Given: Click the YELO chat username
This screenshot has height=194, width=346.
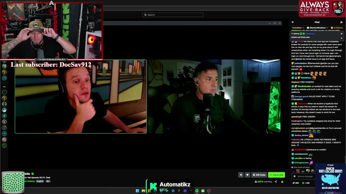Looking at the screenshot, I should click(x=307, y=74).
